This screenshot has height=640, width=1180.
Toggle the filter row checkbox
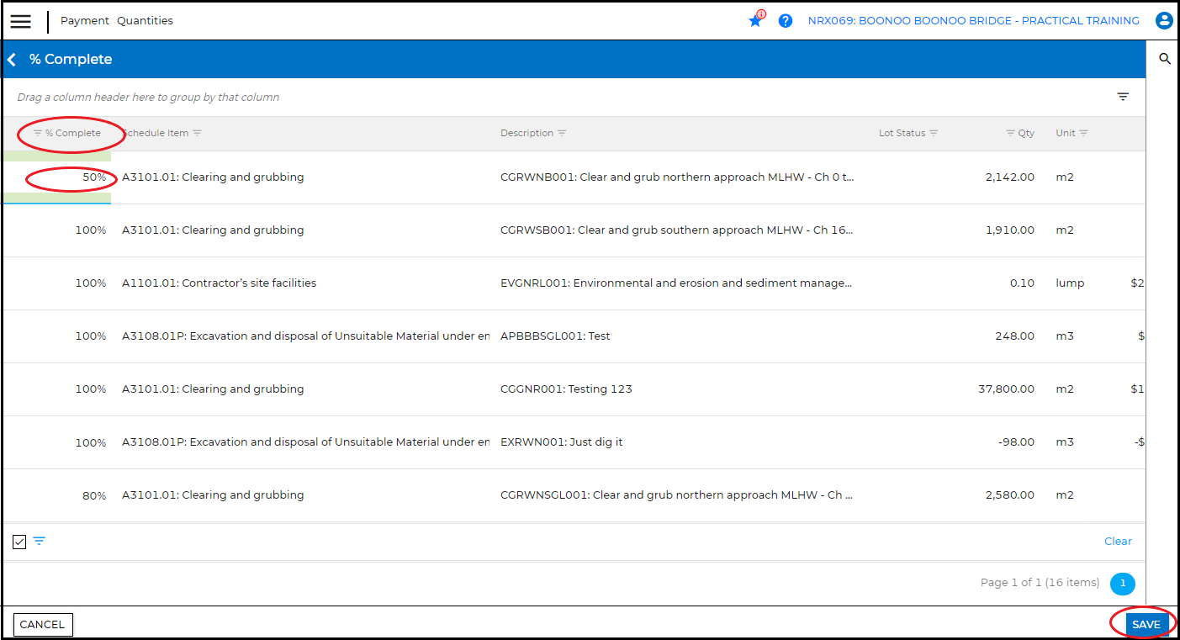click(x=19, y=541)
